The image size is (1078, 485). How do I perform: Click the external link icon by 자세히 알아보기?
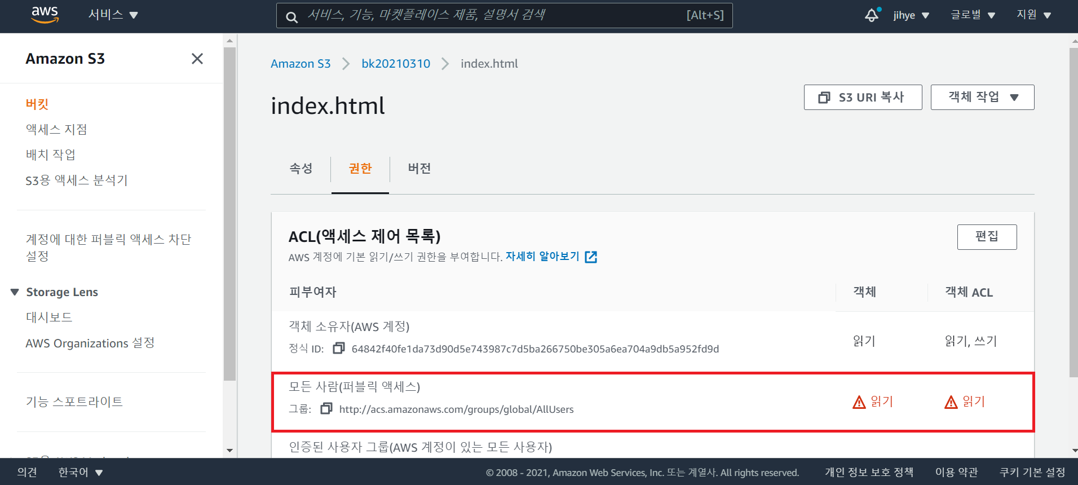point(591,257)
